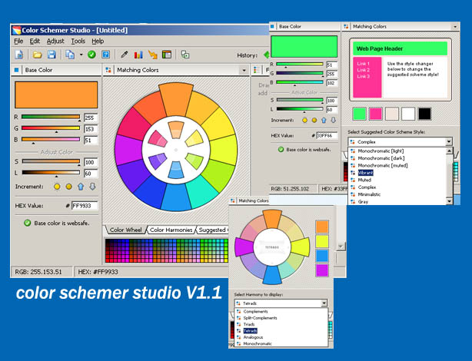
Task: Click the green History back arrow
Action: [x=266, y=55]
